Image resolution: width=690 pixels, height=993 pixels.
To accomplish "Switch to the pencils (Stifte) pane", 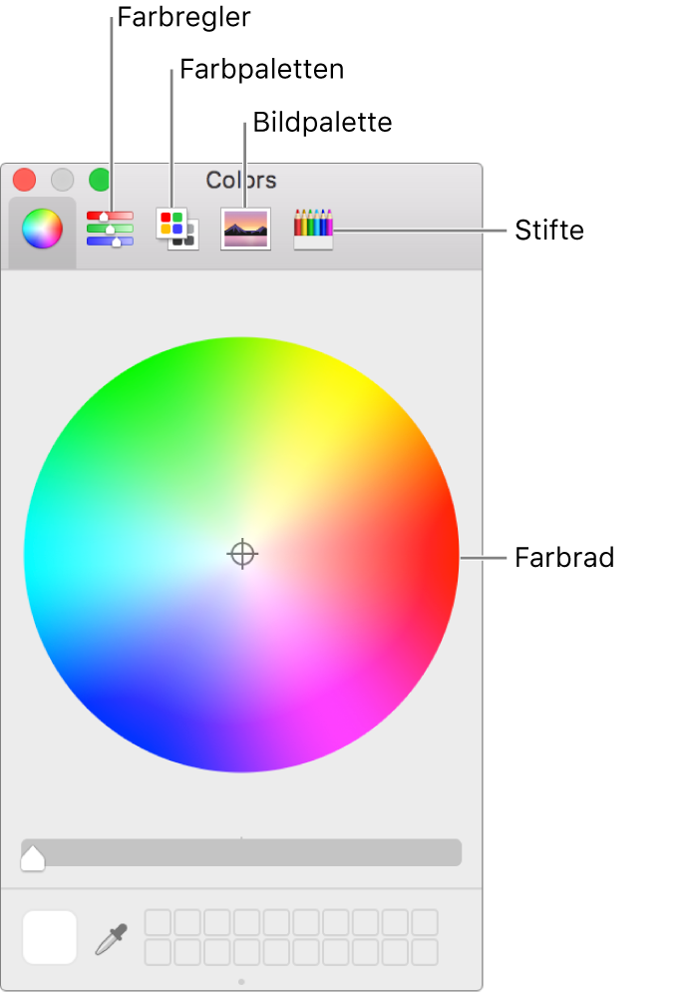I will pos(313,230).
